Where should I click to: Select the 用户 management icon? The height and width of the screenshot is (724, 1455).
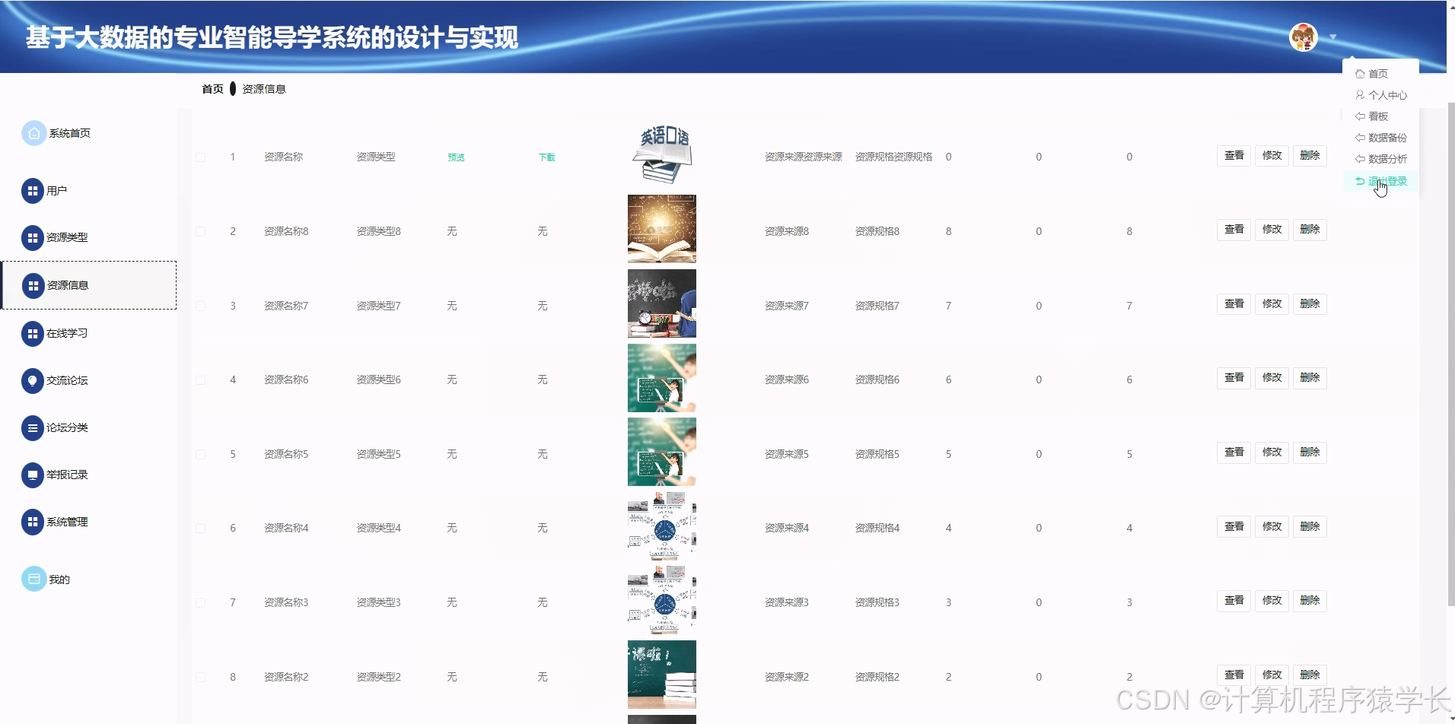33,191
